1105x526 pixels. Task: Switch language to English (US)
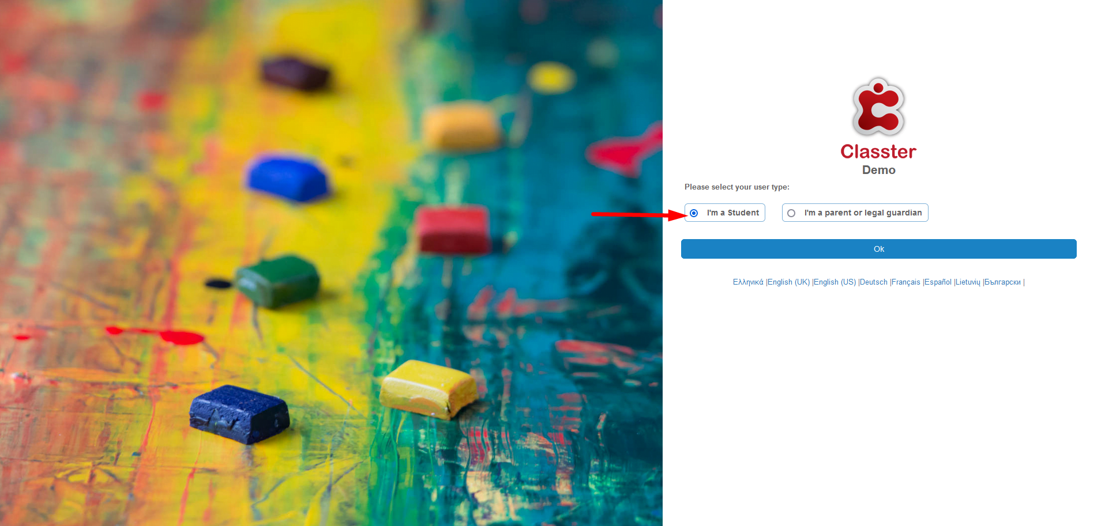coord(835,282)
